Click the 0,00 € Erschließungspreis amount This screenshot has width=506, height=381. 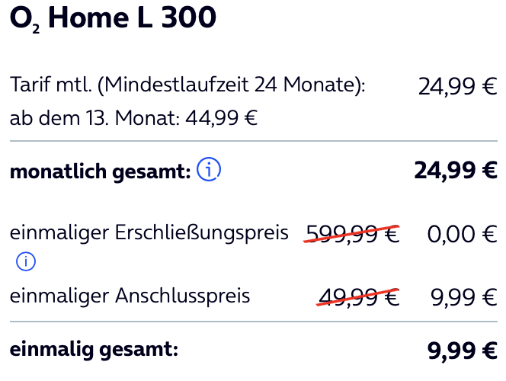point(462,234)
